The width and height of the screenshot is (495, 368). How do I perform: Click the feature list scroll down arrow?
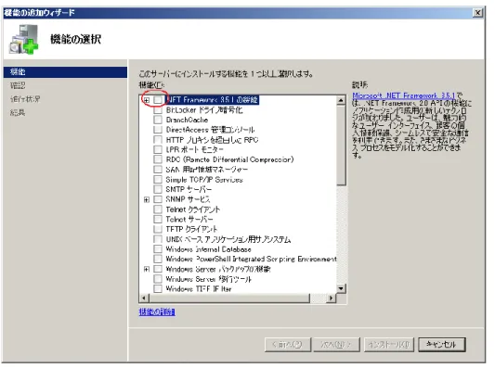341,288
